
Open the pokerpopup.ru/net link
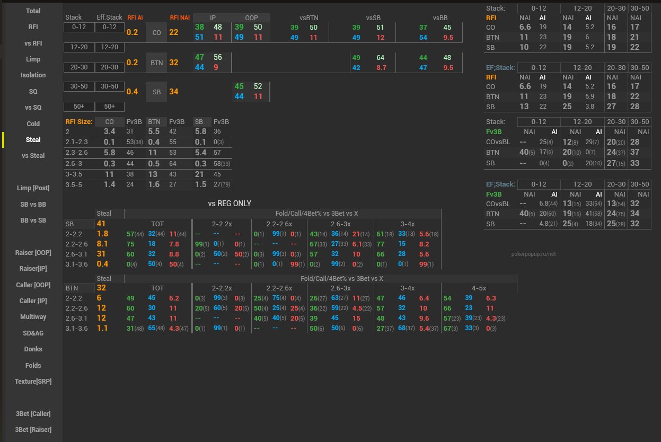coord(533,254)
